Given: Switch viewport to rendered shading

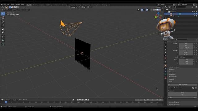Looking at the screenshot, I should click(x=160, y=10).
